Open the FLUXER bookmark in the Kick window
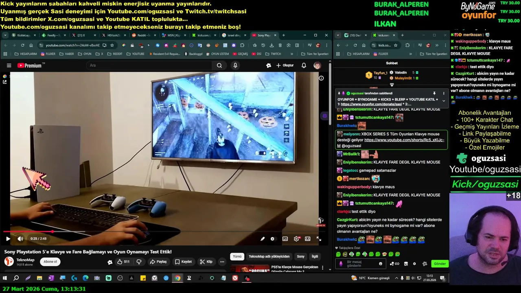Image resolution: width=521 pixels, height=293 pixels. point(381,54)
